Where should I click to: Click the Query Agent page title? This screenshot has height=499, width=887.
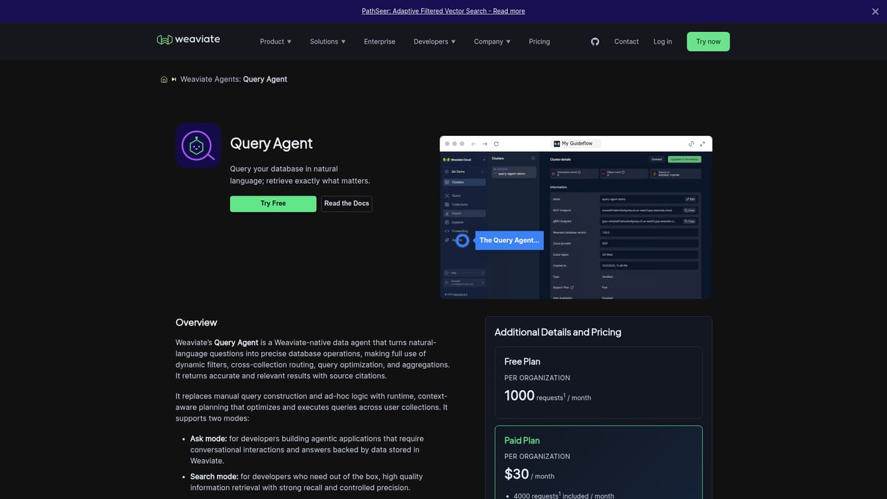(x=272, y=143)
